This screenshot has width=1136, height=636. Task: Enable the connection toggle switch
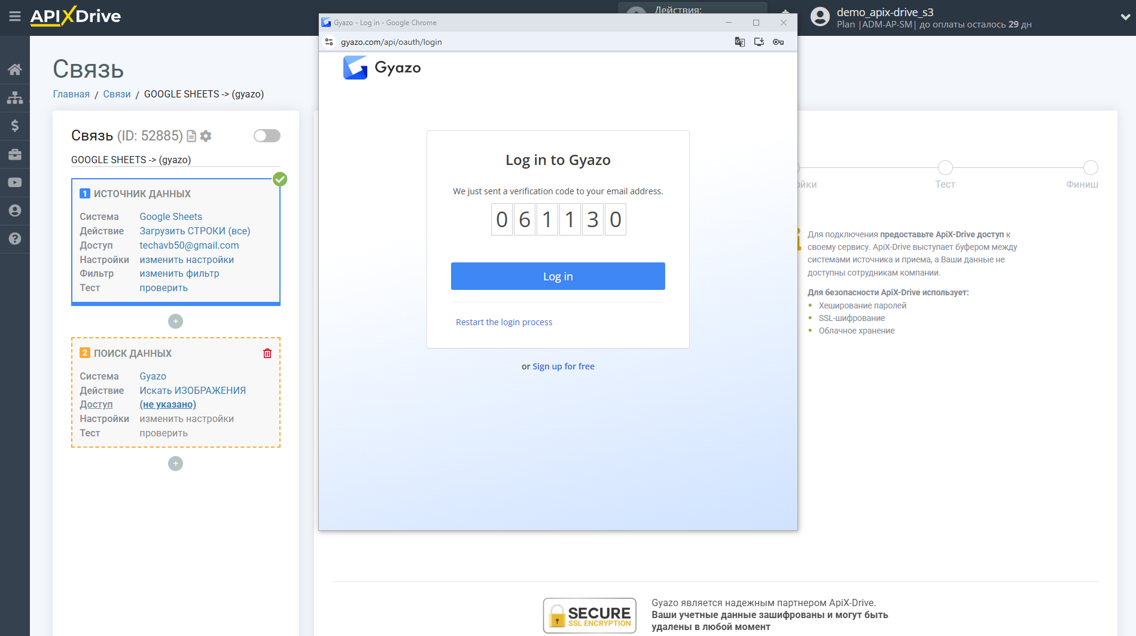266,136
